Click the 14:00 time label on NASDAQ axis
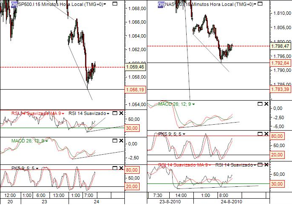 coord(181,196)
